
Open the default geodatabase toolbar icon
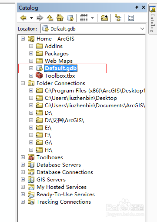pyautogui.click(x=70, y=18)
